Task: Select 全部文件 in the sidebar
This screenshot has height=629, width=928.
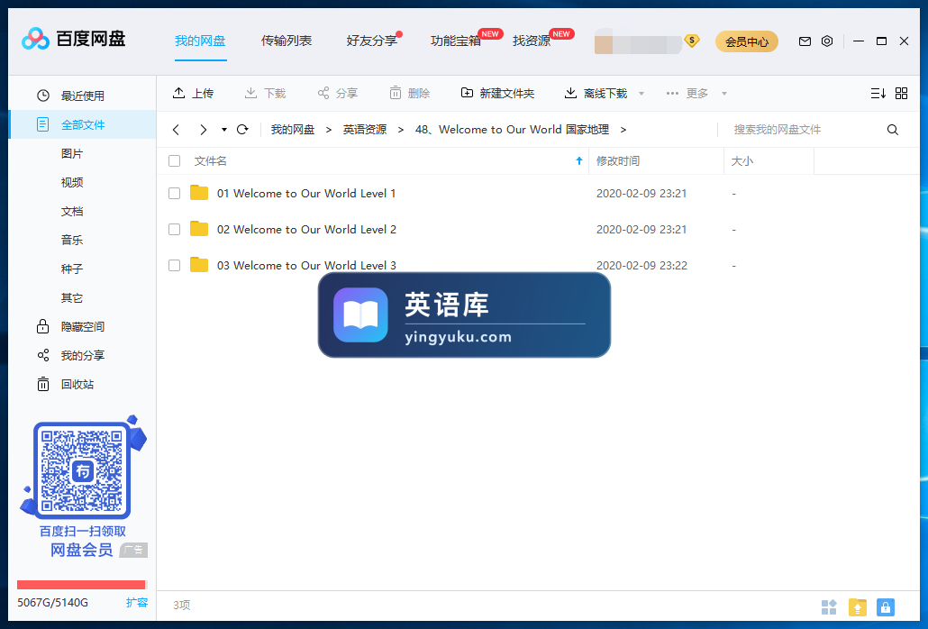Action: [x=82, y=124]
